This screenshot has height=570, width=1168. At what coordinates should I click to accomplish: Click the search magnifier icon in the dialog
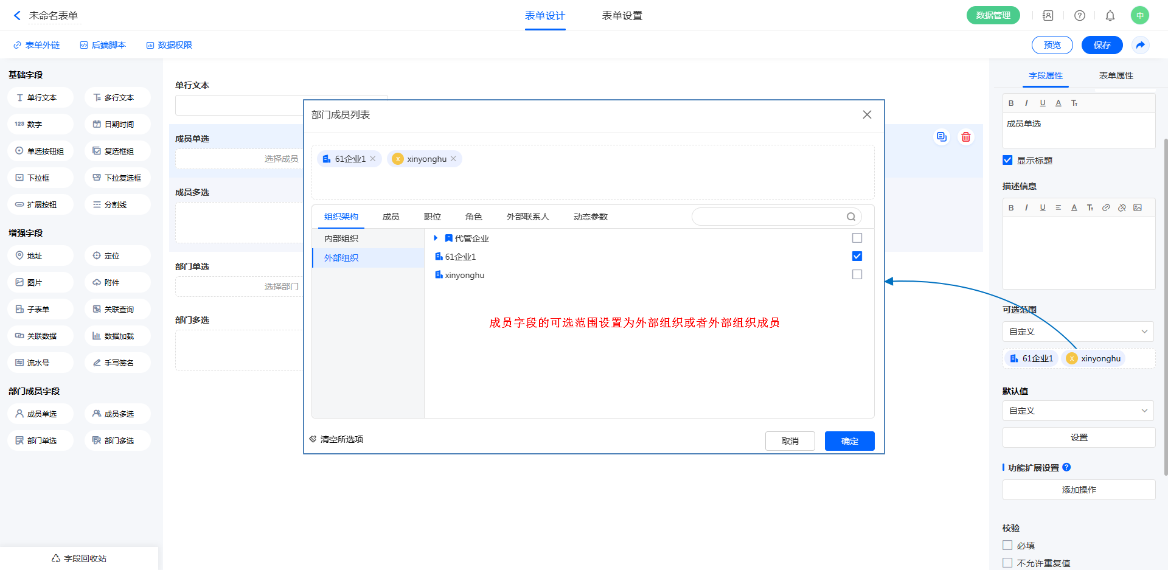point(851,217)
